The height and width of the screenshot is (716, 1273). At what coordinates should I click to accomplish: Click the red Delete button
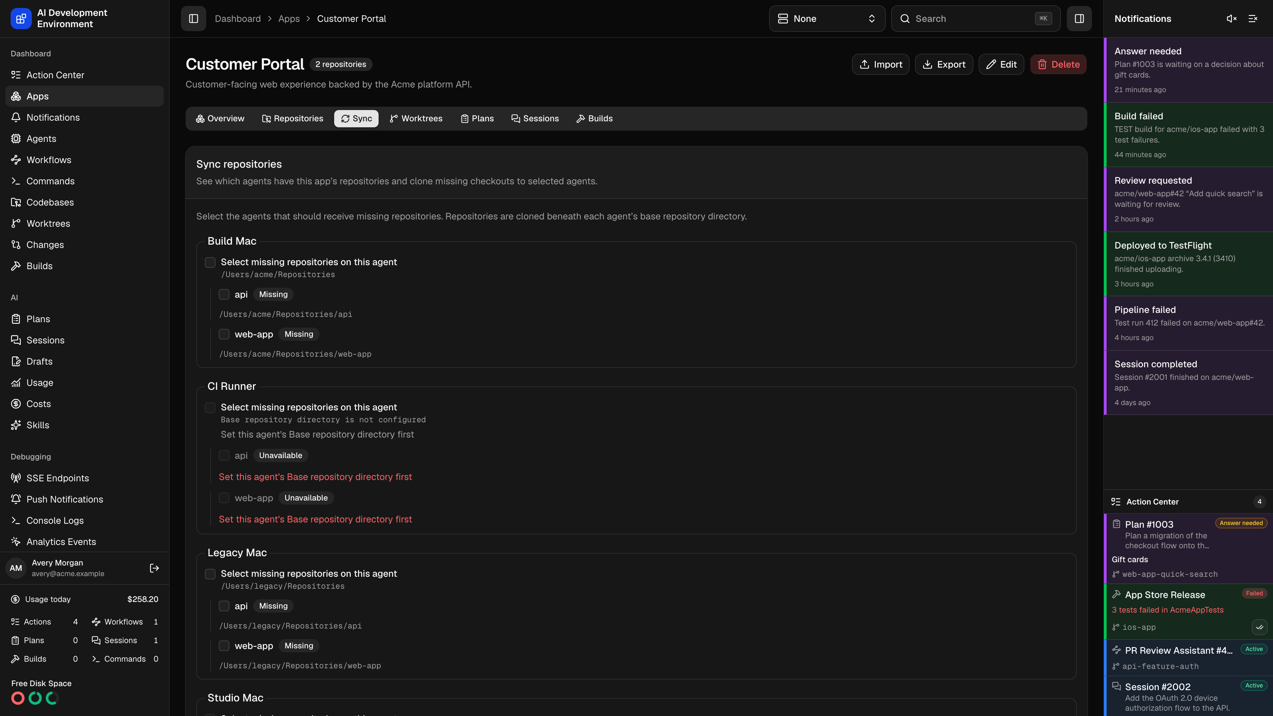tap(1058, 65)
